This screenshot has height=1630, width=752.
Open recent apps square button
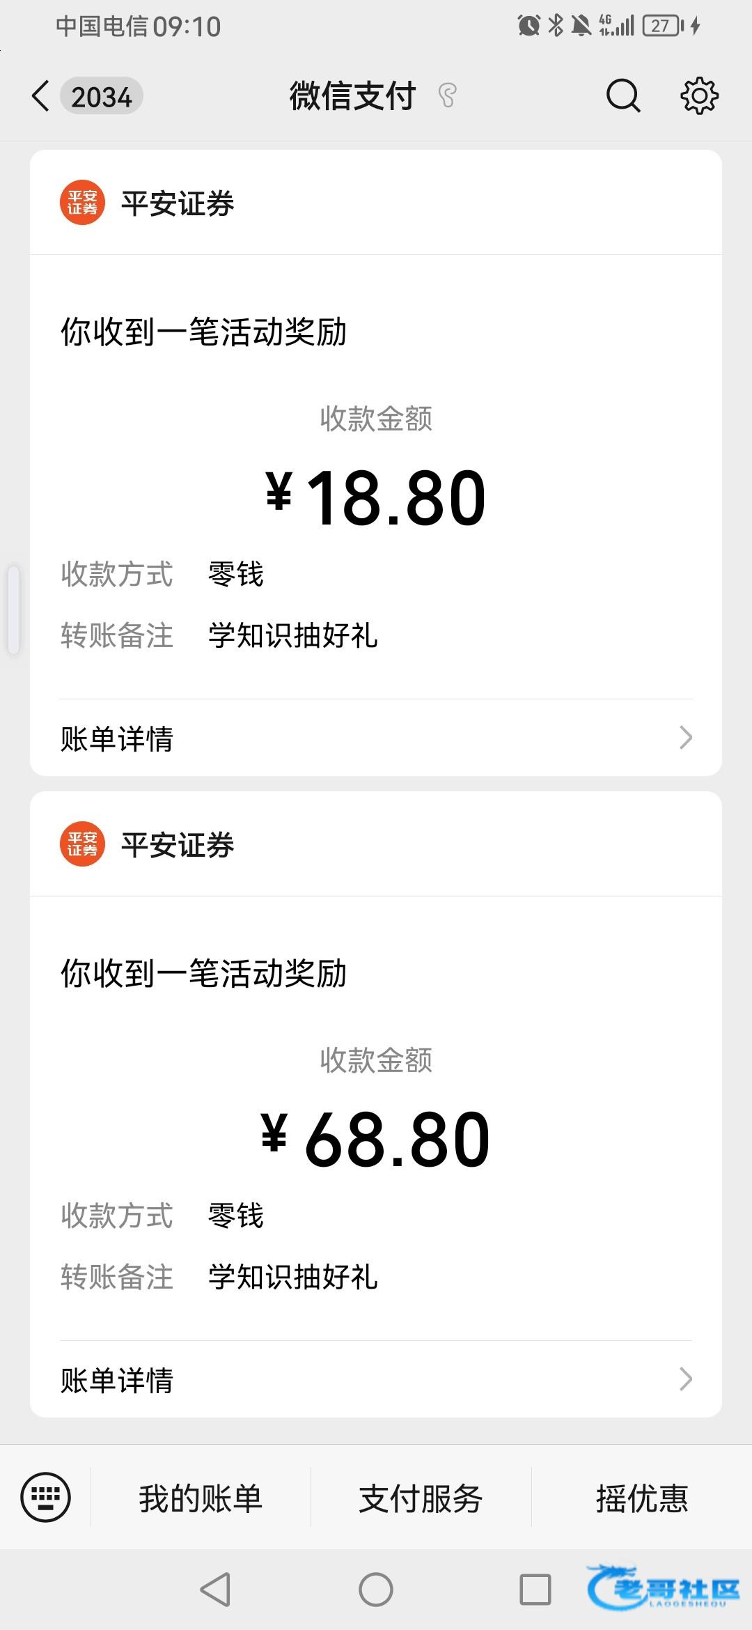point(535,1590)
